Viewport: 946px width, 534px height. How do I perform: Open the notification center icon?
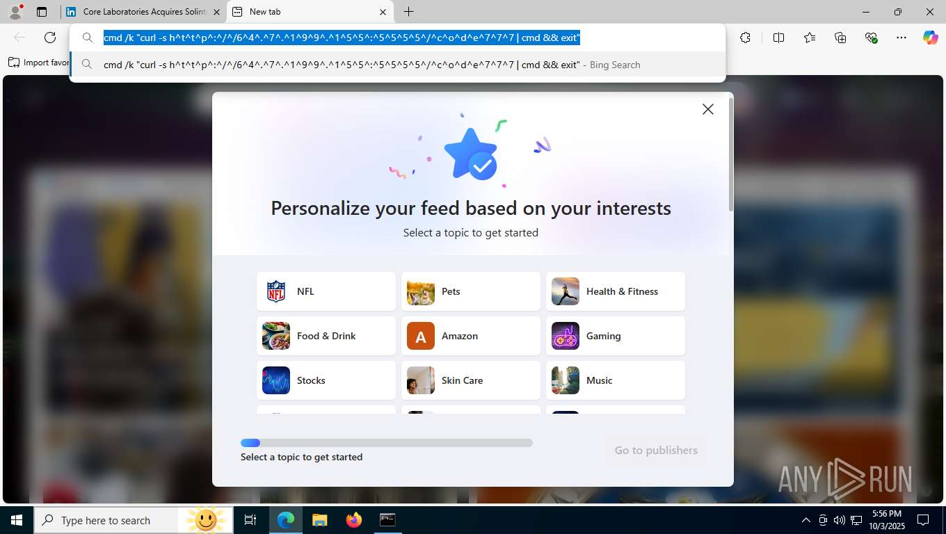click(x=923, y=520)
